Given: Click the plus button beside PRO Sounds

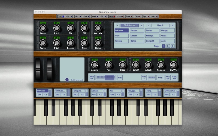Looking at the screenshot, I should [x=142, y=25].
